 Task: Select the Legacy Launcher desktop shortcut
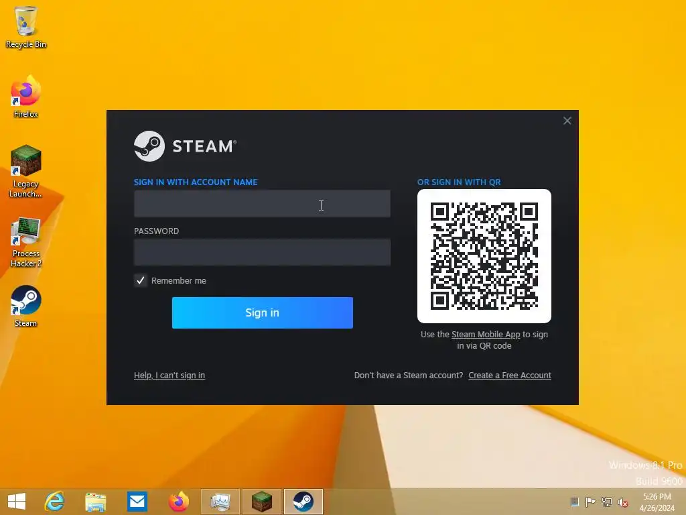(x=26, y=171)
